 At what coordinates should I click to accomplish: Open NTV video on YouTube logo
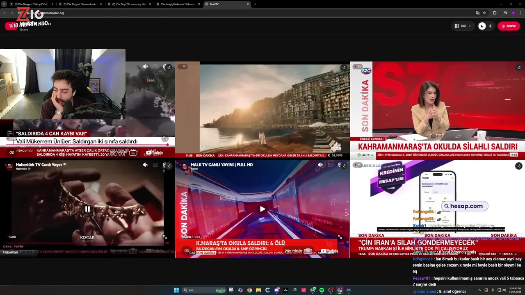(x=155, y=153)
